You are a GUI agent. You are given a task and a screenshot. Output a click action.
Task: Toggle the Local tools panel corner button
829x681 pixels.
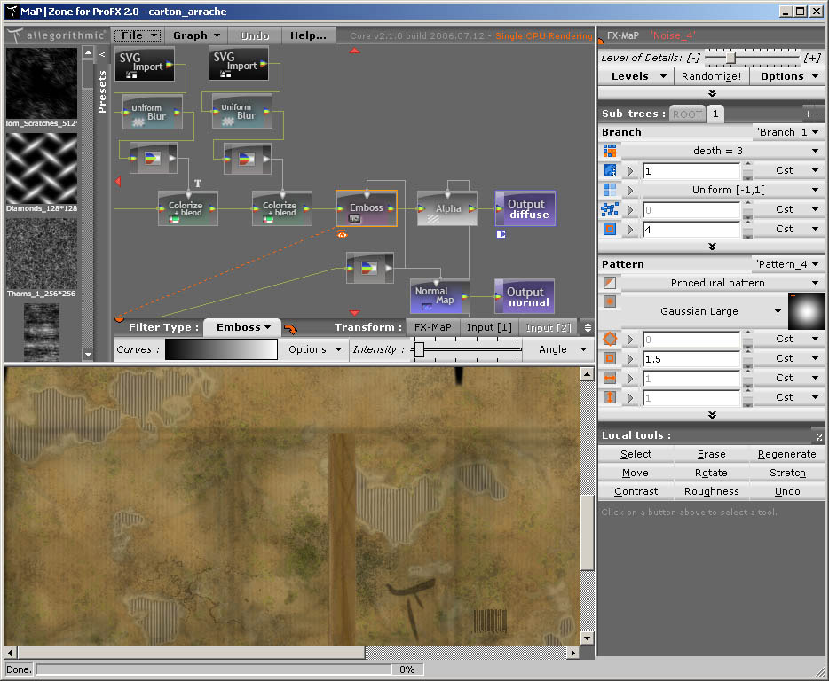pos(817,436)
